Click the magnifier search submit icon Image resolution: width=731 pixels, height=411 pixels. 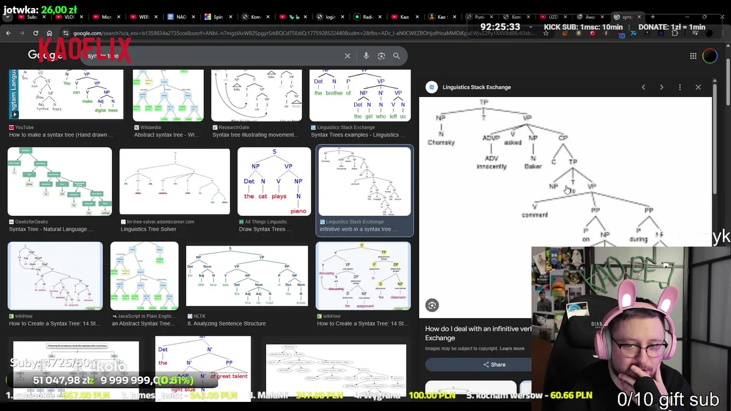pos(396,56)
